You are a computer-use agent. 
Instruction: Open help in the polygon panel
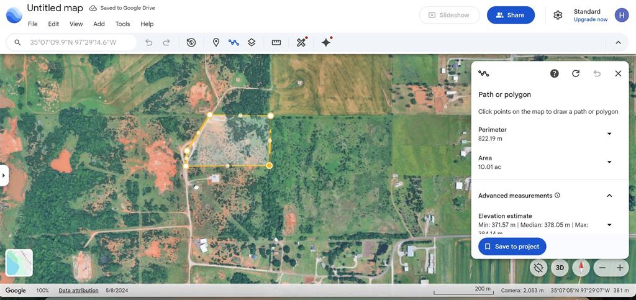coord(555,73)
